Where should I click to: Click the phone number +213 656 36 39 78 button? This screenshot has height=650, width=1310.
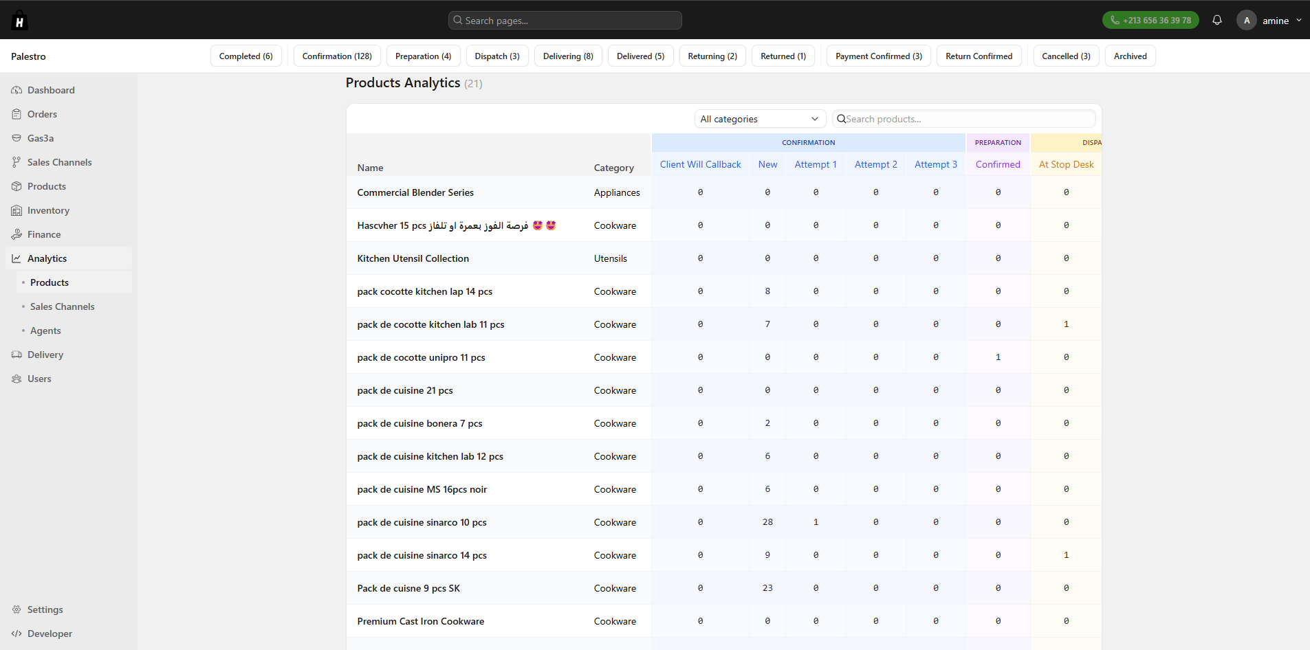pyautogui.click(x=1150, y=20)
